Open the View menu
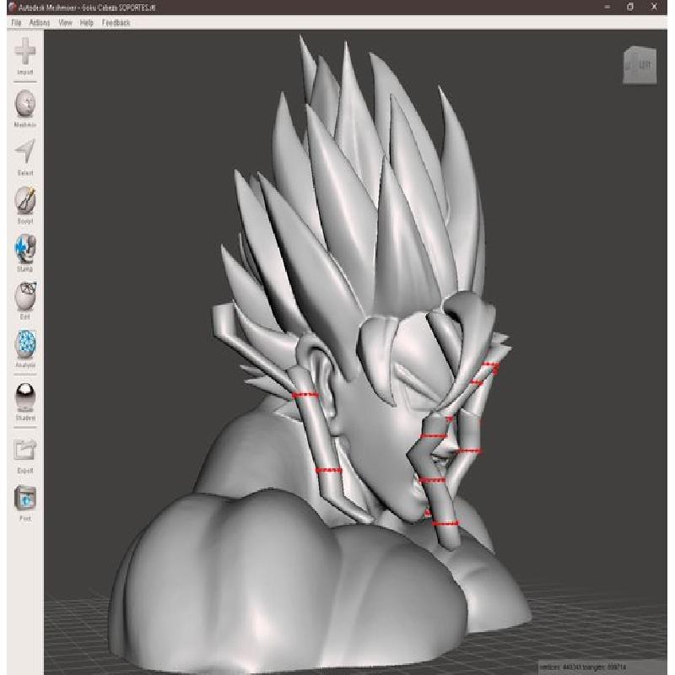 pyautogui.click(x=66, y=23)
